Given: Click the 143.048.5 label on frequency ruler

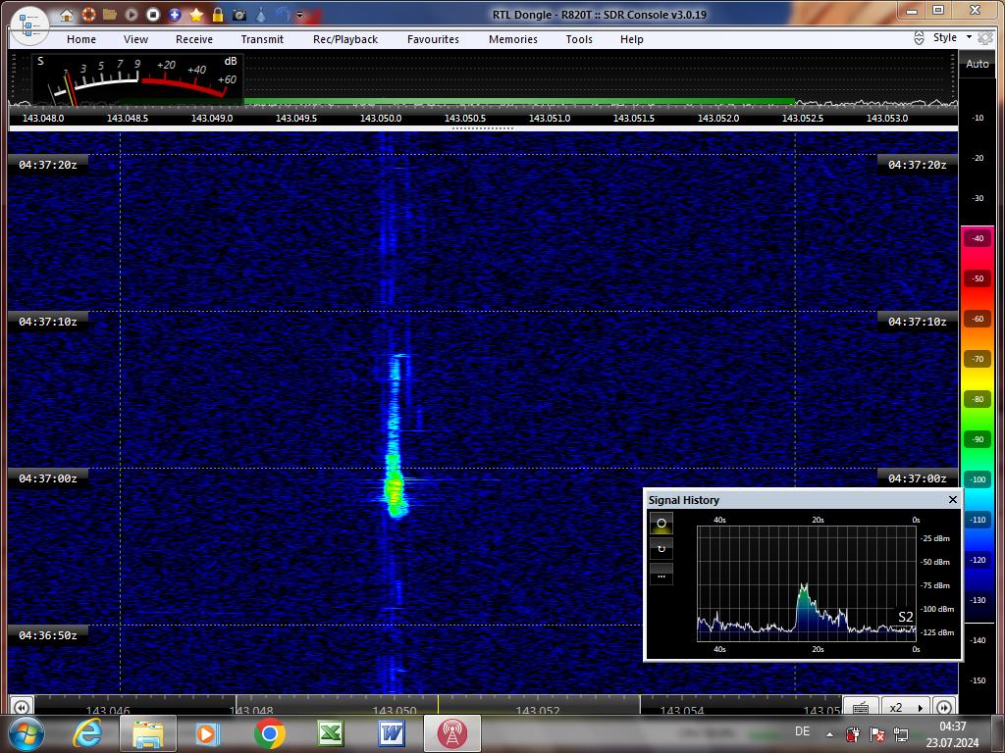Looking at the screenshot, I should click(x=127, y=118).
